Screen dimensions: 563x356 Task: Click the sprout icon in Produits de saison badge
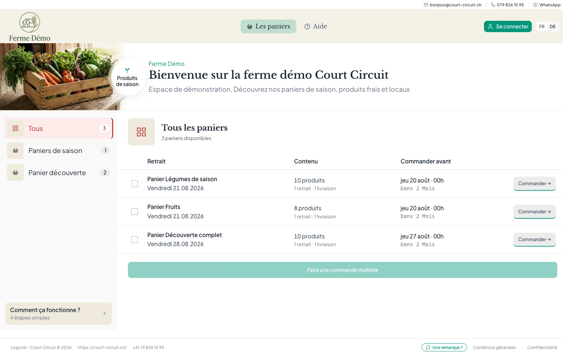point(127,70)
